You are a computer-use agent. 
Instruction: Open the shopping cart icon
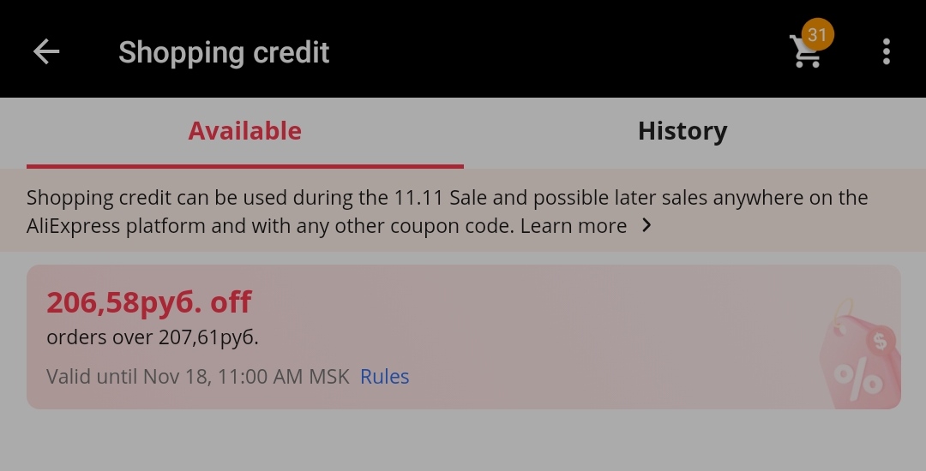(805, 53)
